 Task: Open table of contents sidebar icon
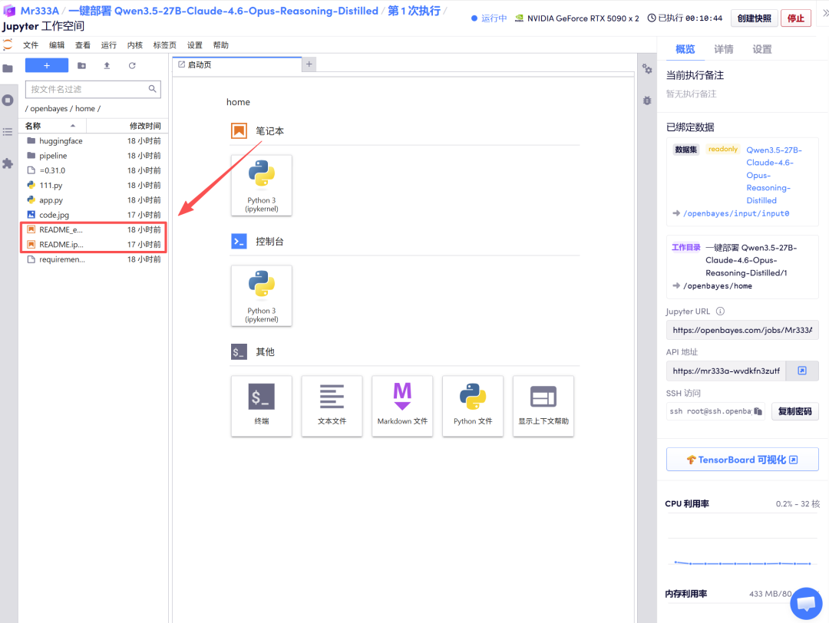(8, 131)
